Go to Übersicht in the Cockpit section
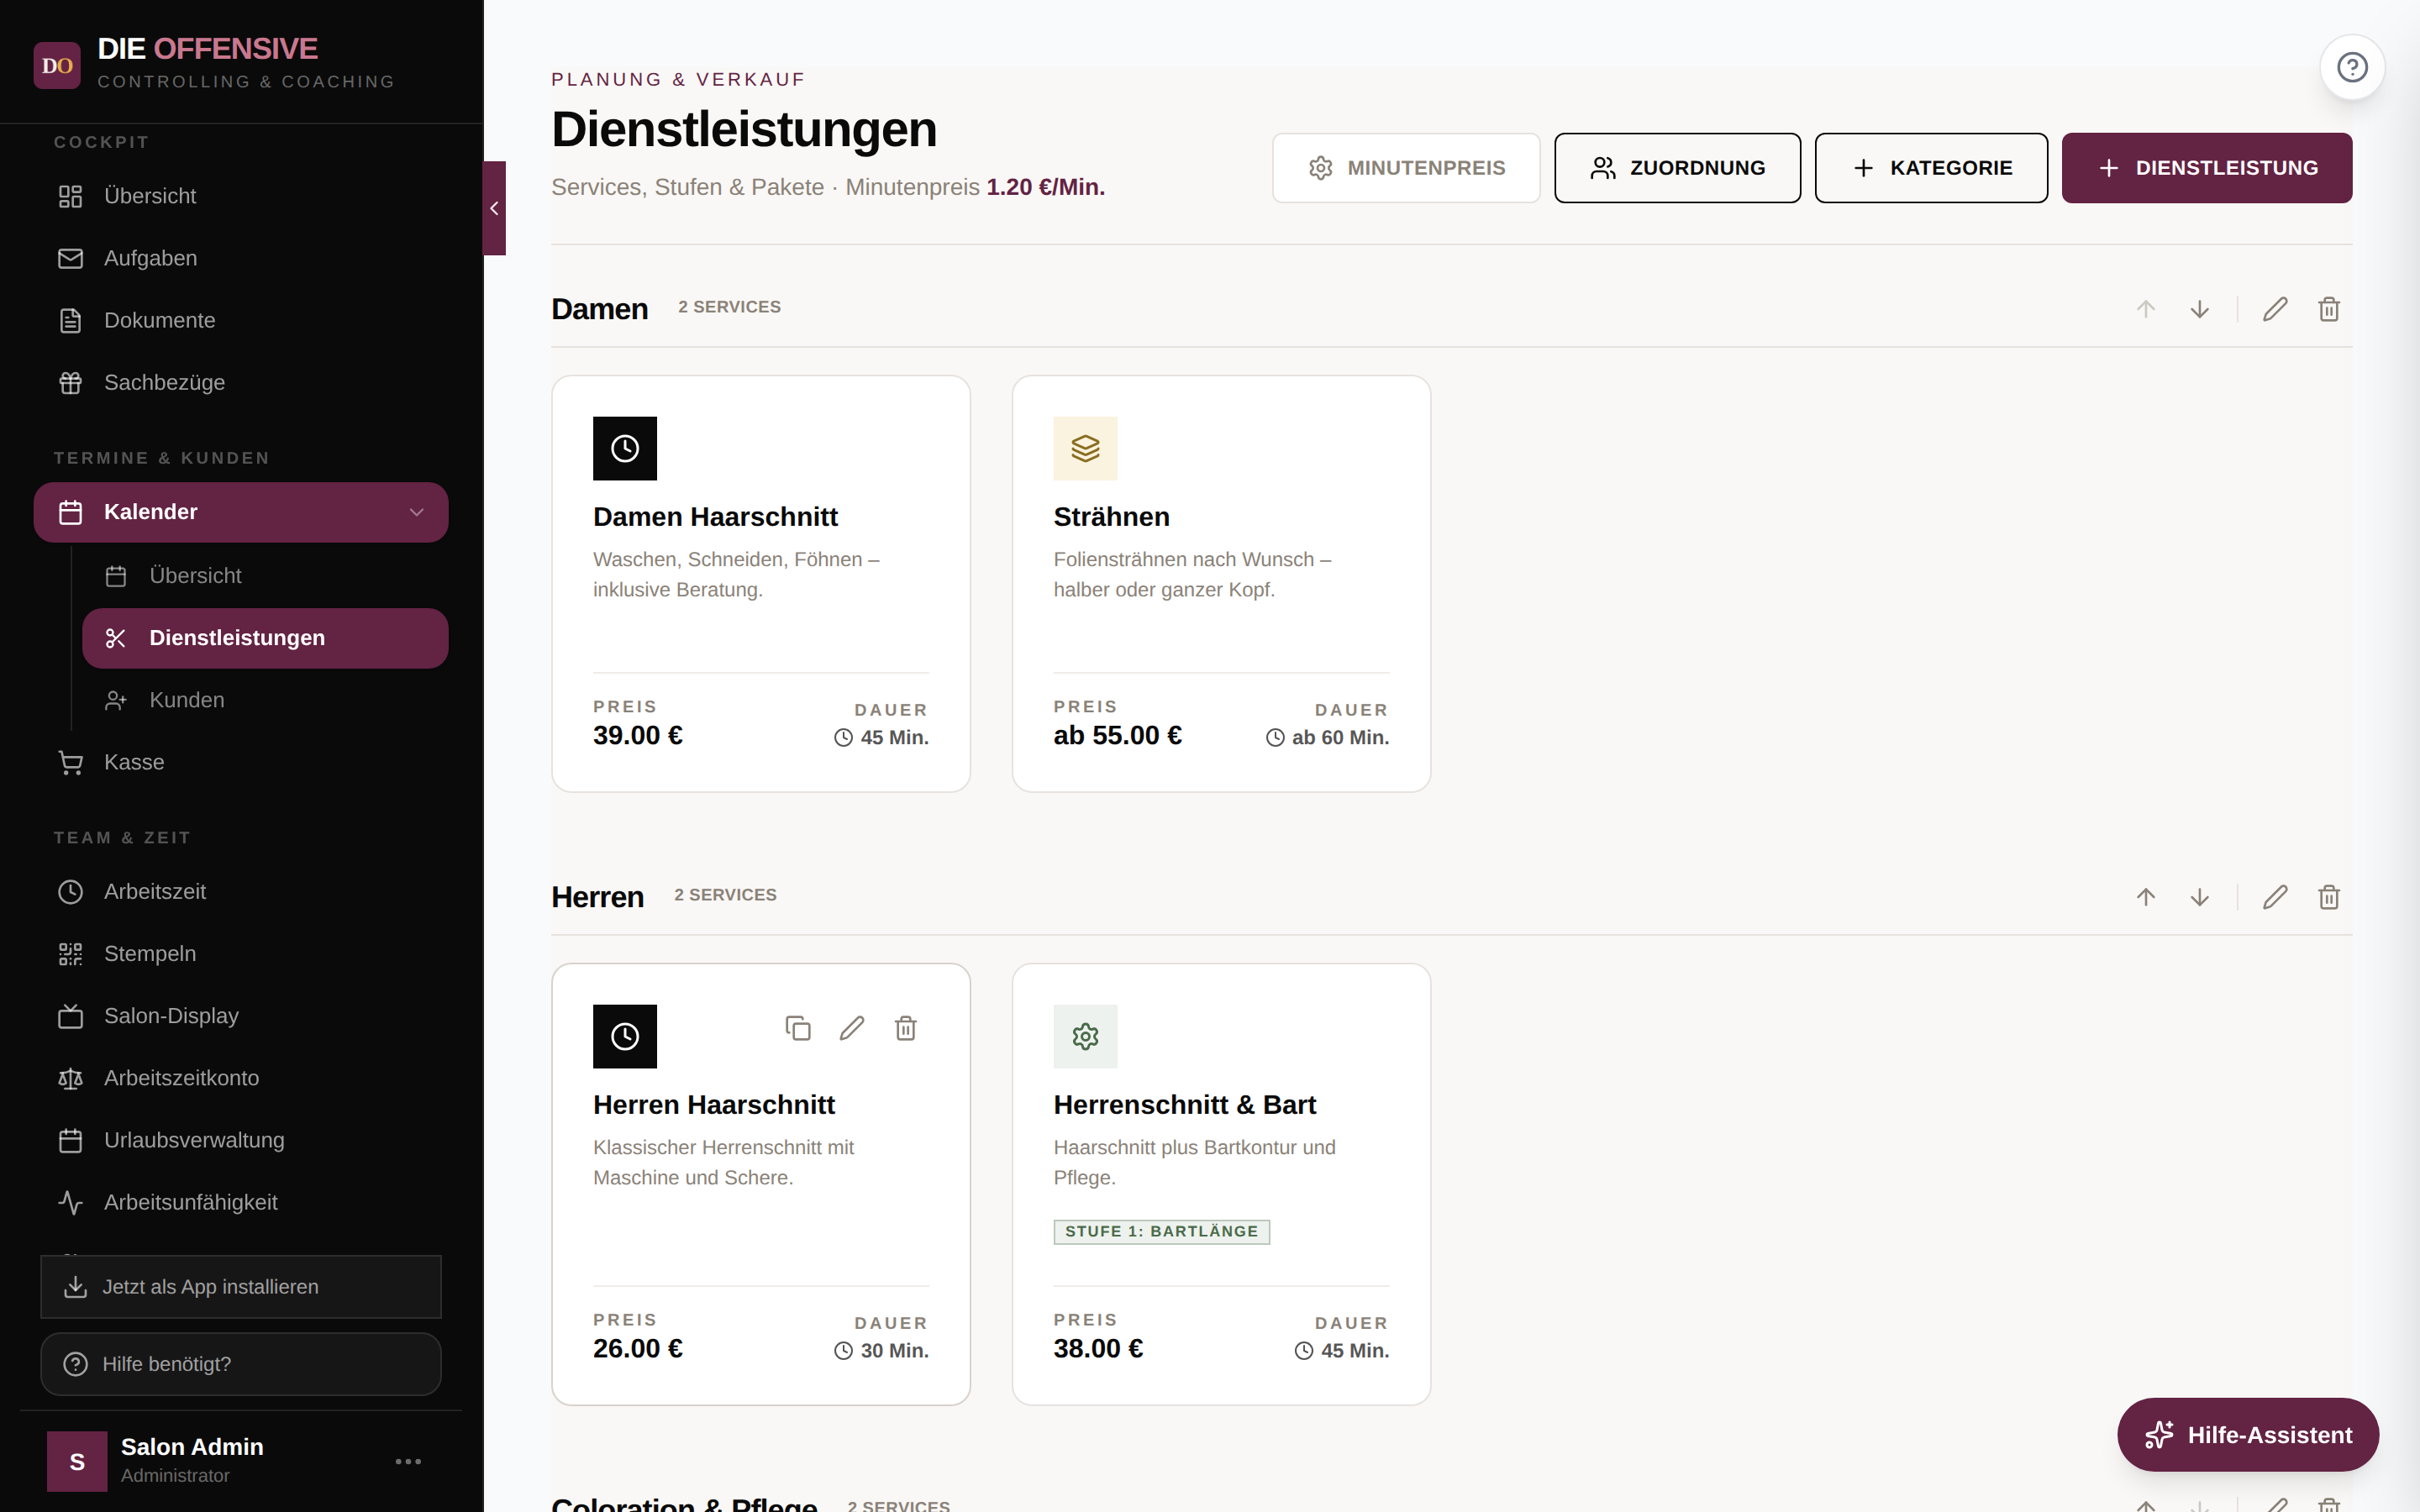The width and height of the screenshot is (2420, 1512). point(241,196)
